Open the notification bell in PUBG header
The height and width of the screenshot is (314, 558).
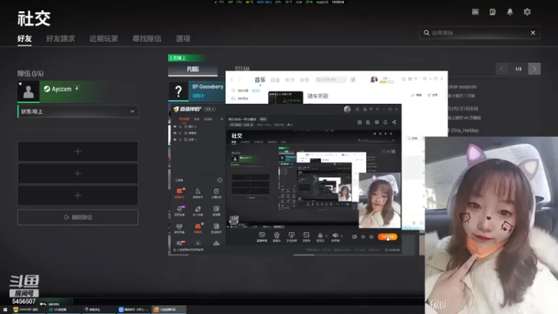click(x=510, y=12)
